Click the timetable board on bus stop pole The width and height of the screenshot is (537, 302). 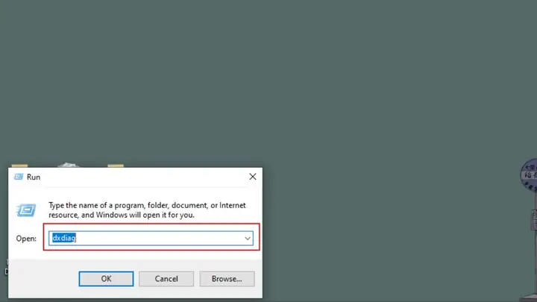[533, 219]
